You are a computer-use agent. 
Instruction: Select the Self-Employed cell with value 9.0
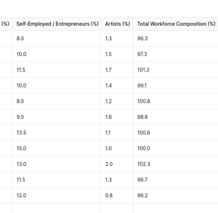pyautogui.click(x=56, y=117)
